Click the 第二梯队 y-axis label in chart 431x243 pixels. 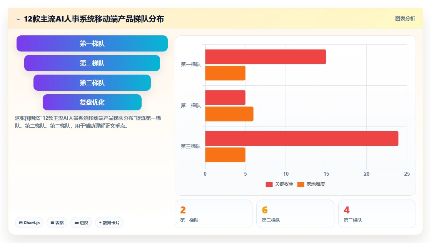[190, 105]
